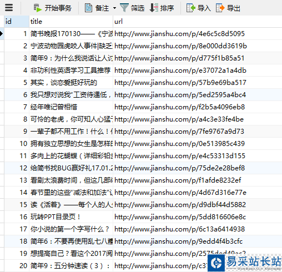Select the id cell with value 12
The width and height of the screenshot is (282, 272).
point(17,168)
